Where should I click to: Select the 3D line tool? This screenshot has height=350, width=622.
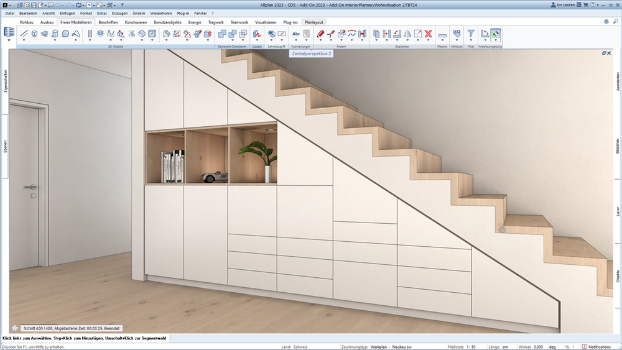coord(24,34)
